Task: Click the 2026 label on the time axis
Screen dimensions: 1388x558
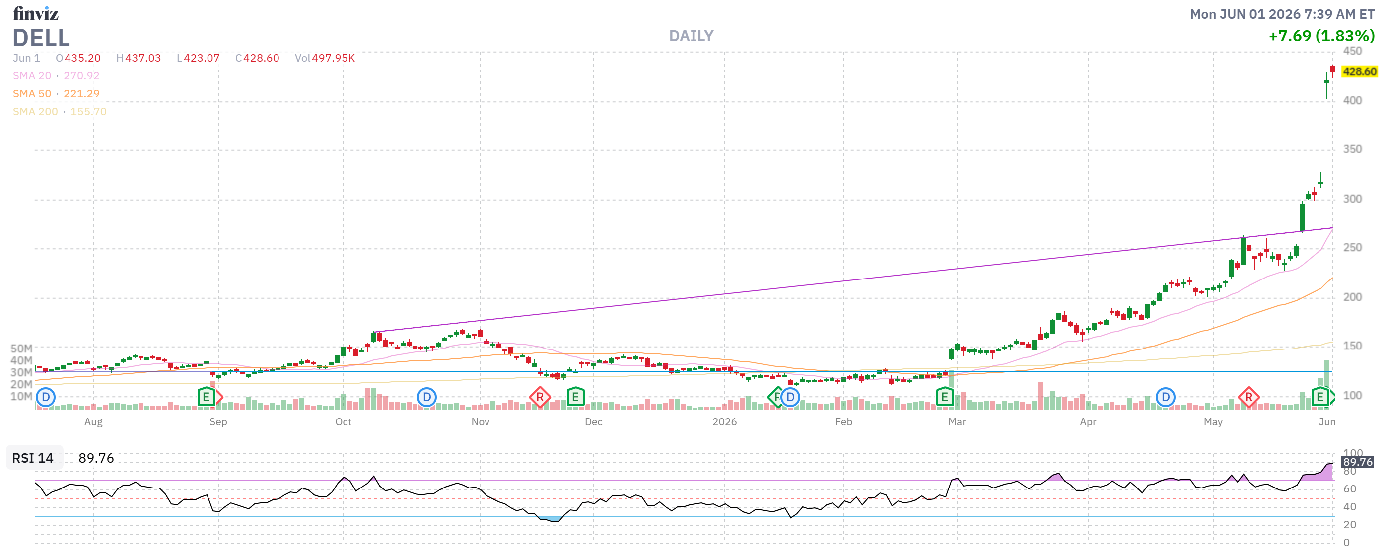Action: click(724, 422)
